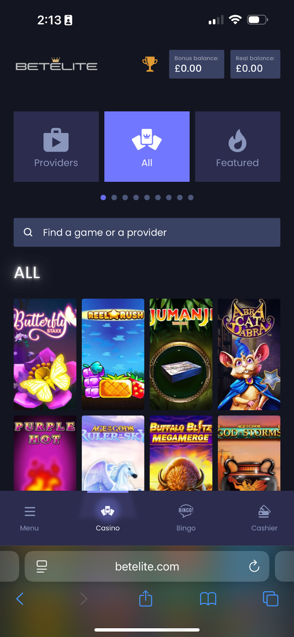The height and width of the screenshot is (637, 294).
Task: Open the Cashier section
Action: [264, 518]
